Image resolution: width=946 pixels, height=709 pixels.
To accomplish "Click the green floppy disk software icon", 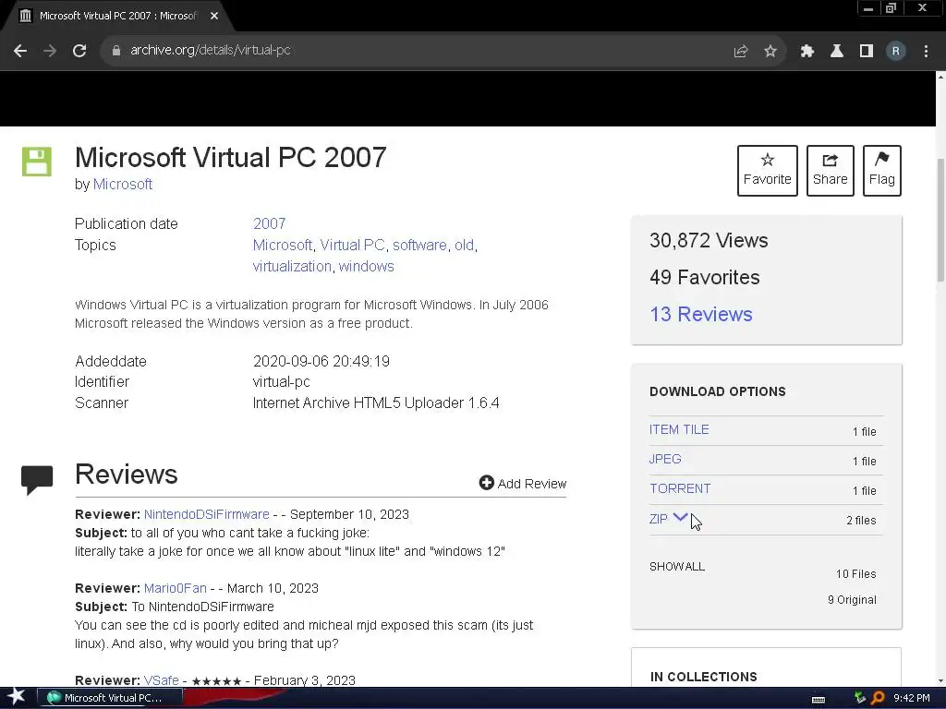I will point(37,162).
